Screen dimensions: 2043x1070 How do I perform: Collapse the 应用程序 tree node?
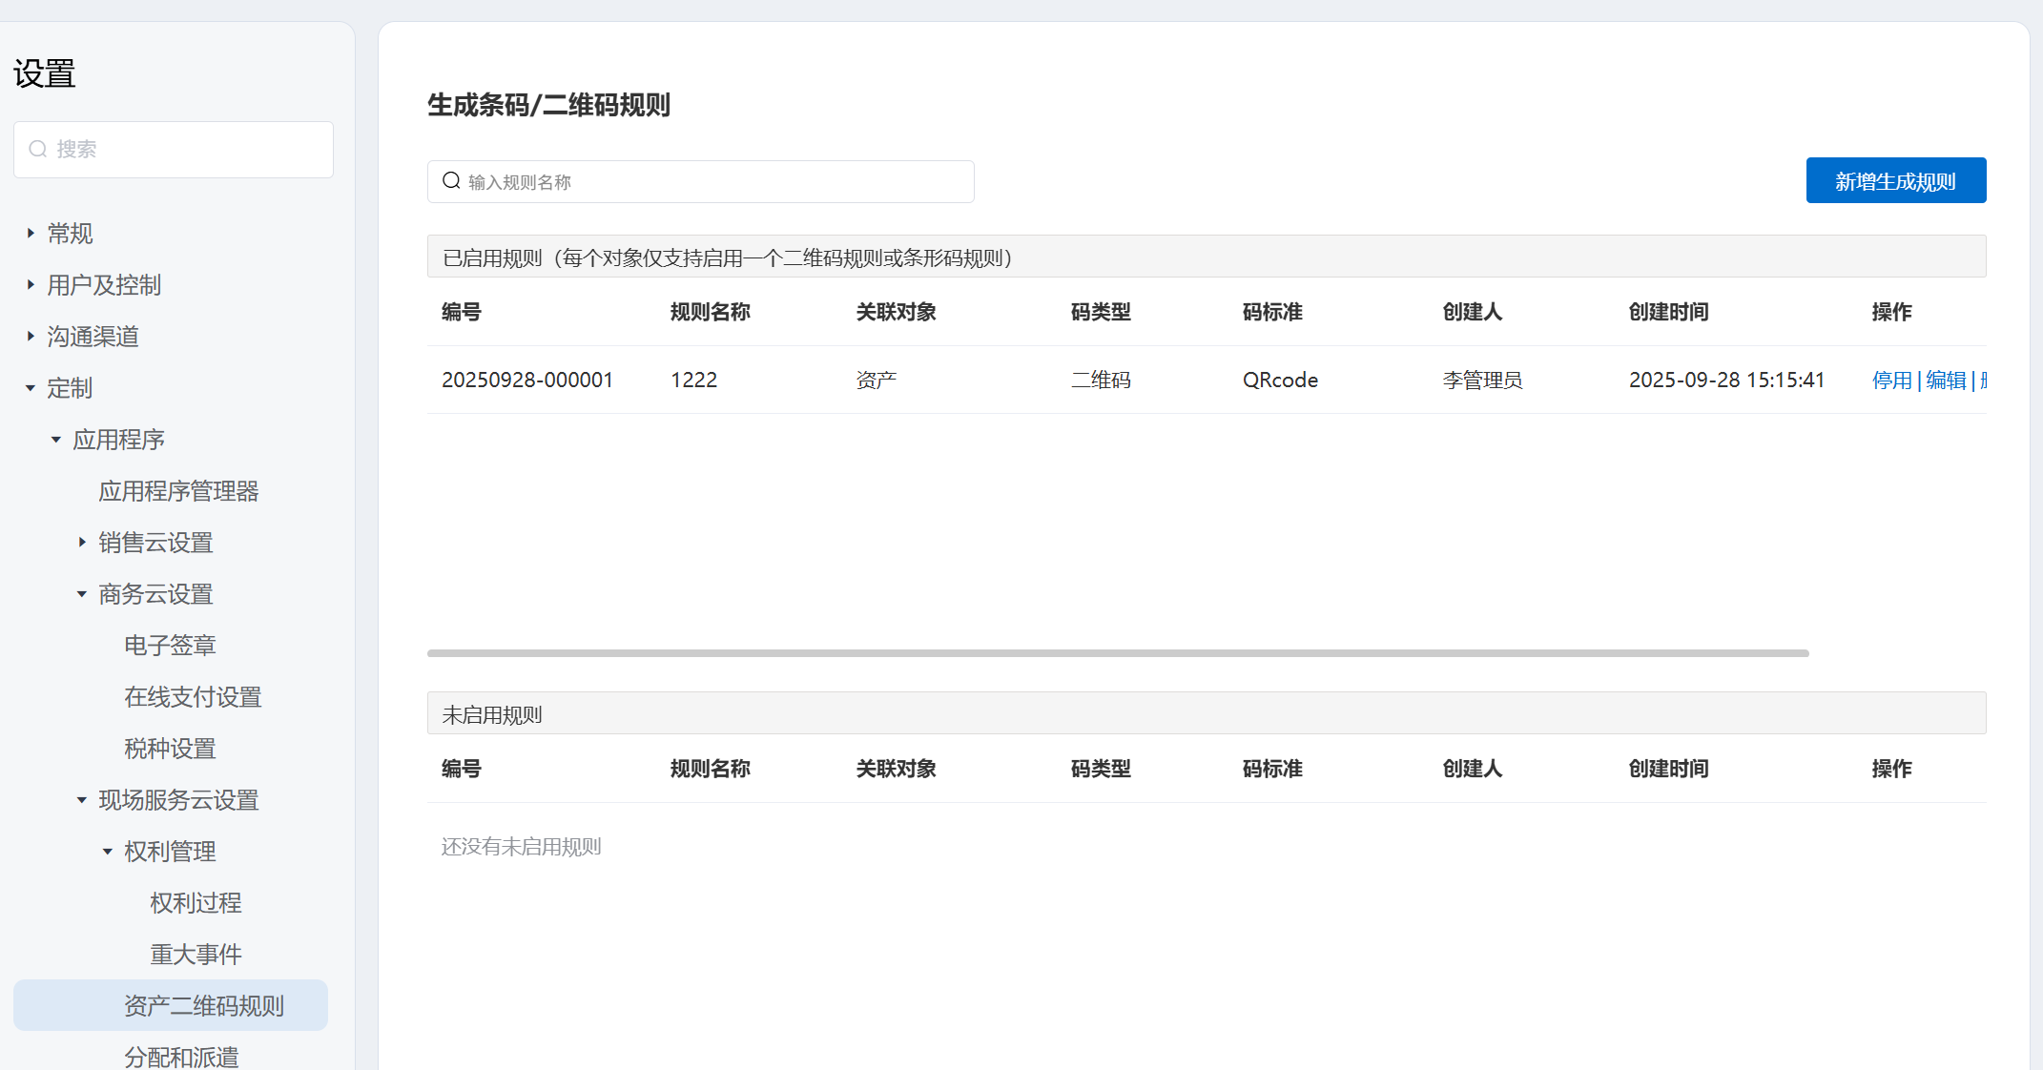pyautogui.click(x=56, y=440)
